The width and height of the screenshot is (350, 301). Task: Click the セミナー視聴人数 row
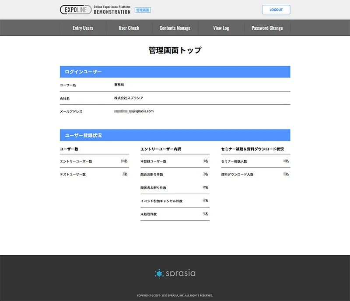[255, 161]
